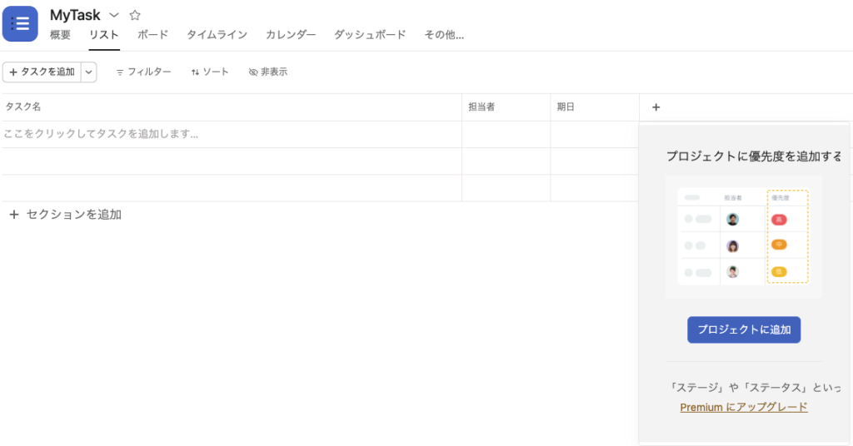This screenshot has height=446, width=853.
Task: Switch to the タイムライン tab
Action: point(217,35)
